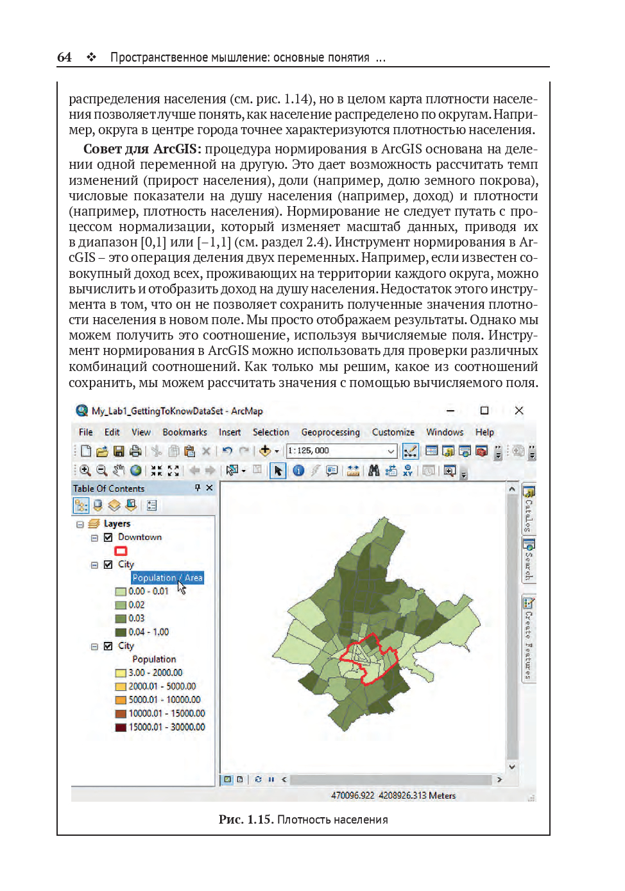The width and height of the screenshot is (625, 891).
Task: Collapse the Downtown layer legend
Action: coord(94,538)
